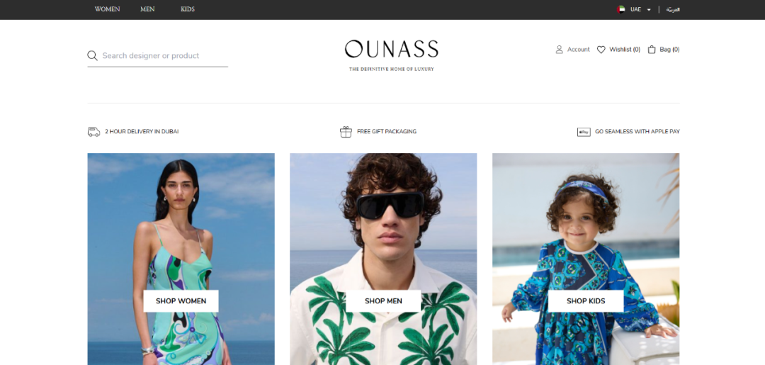
Task: Click the kids model photo thumbnail
Action: (x=586, y=259)
